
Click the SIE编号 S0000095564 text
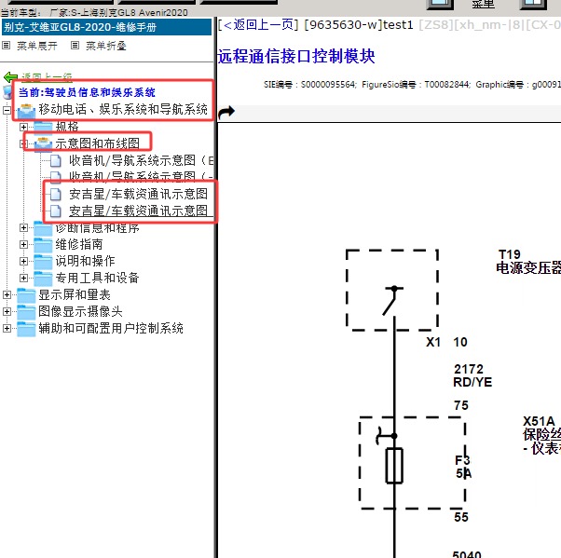tap(309, 85)
